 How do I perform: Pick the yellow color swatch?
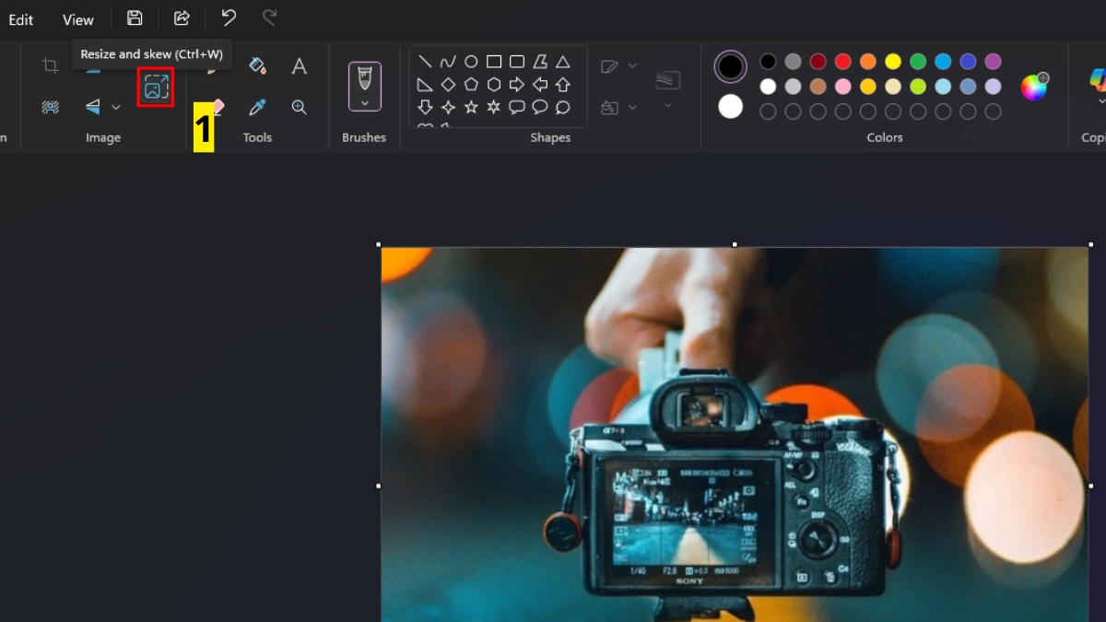coord(893,62)
